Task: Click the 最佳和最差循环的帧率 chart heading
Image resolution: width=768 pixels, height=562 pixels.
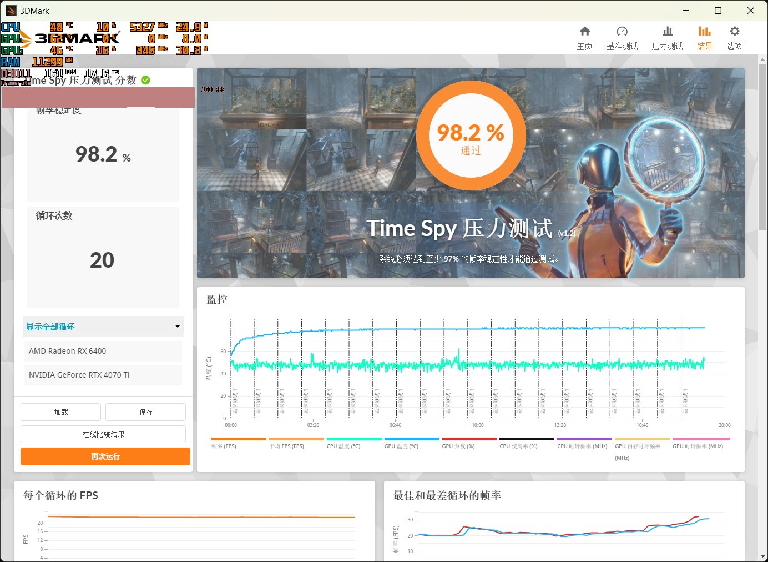Action: pos(447,495)
